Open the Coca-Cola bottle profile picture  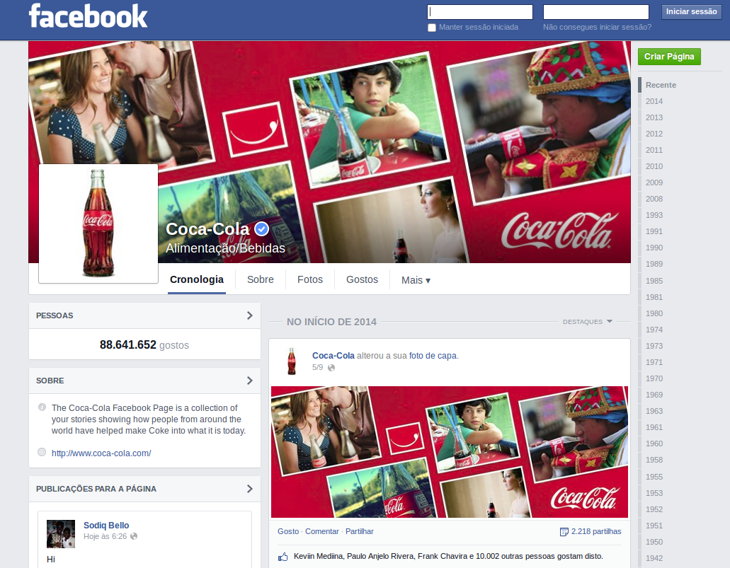pyautogui.click(x=98, y=224)
